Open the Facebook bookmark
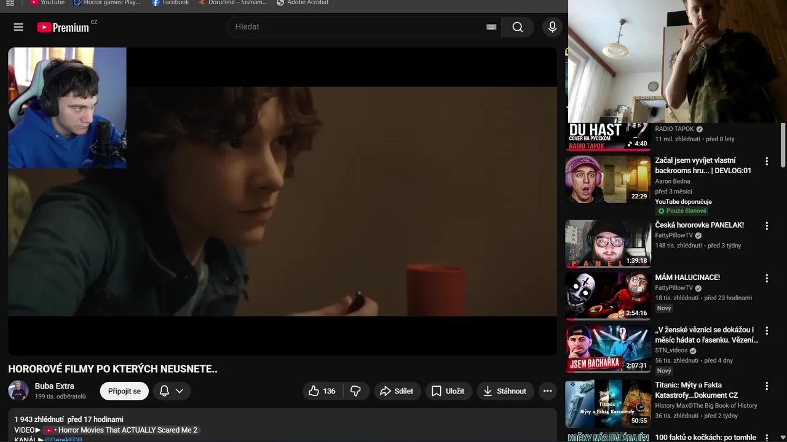The image size is (787, 442). pos(170,2)
